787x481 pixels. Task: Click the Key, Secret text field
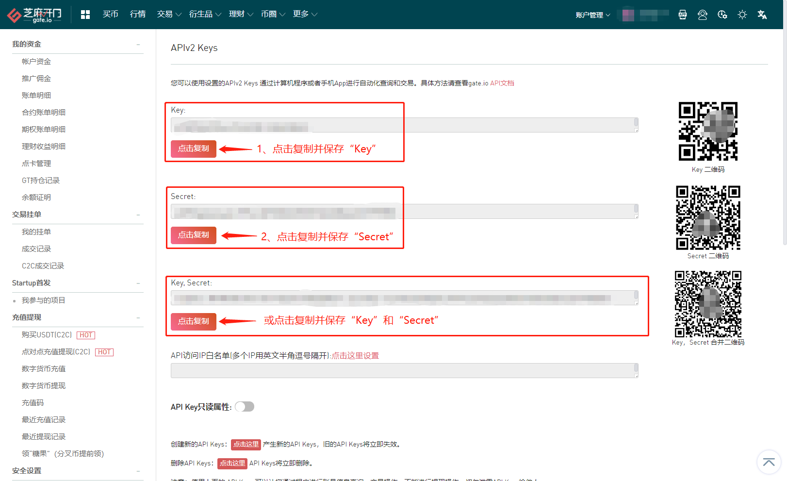click(x=405, y=298)
